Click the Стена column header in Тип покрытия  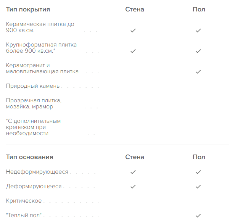[x=135, y=10]
